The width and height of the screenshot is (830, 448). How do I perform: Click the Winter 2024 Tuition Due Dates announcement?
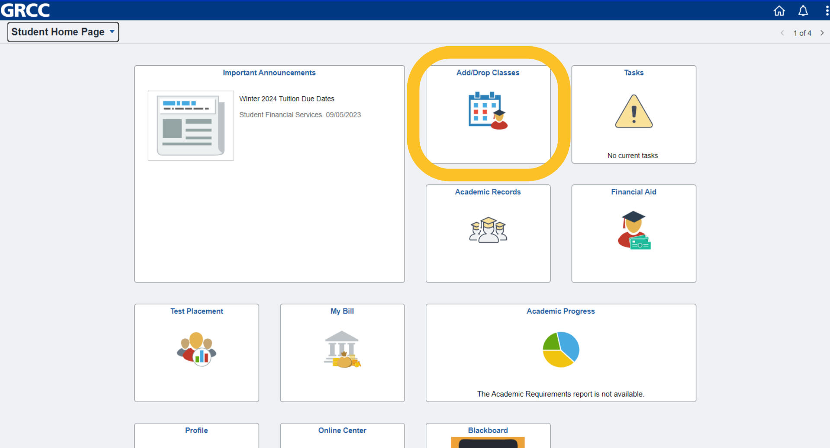pyautogui.click(x=287, y=99)
